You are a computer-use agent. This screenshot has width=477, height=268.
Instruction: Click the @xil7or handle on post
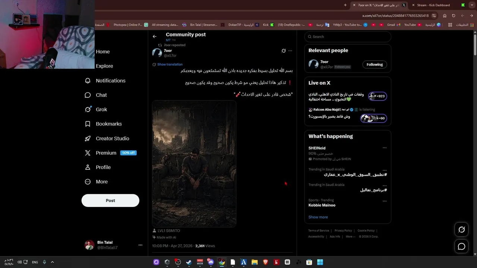click(x=170, y=56)
